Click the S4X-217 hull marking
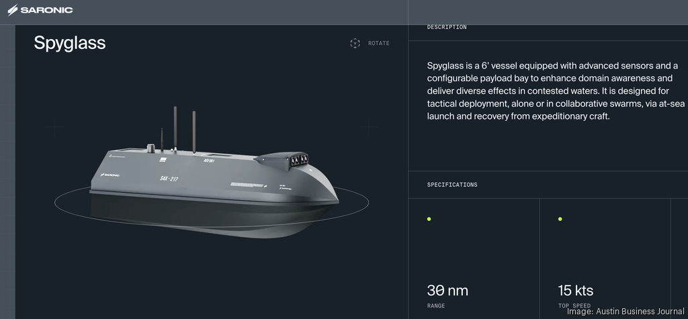Screen dimensions: 688x319 (x=168, y=179)
